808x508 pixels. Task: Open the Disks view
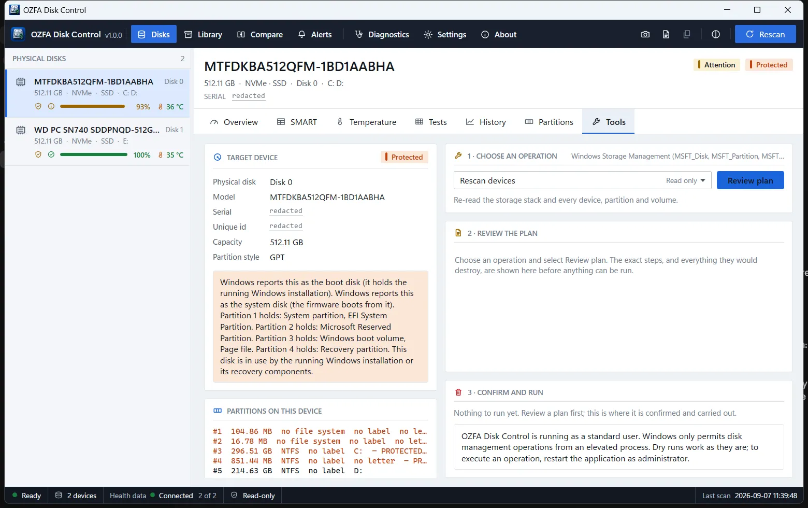(x=154, y=34)
